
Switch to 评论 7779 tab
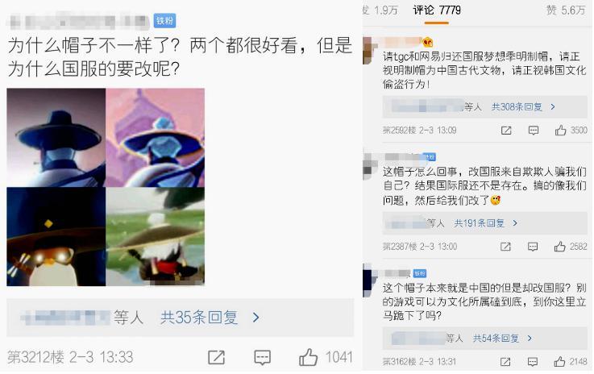click(x=437, y=10)
